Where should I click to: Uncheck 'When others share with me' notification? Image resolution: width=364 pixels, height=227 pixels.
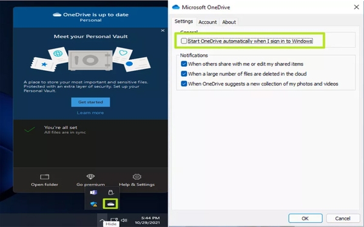pyautogui.click(x=184, y=64)
